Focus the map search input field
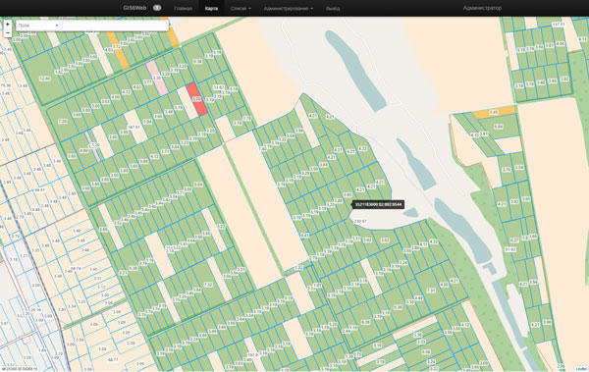The height and width of the screenshot is (372, 589). tap(114, 26)
